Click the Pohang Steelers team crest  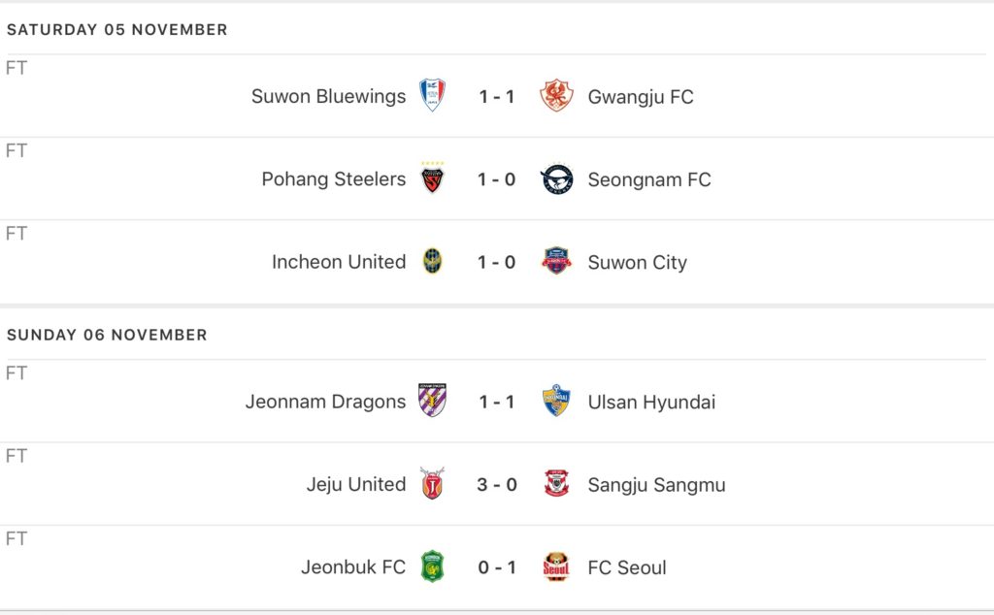click(x=432, y=179)
